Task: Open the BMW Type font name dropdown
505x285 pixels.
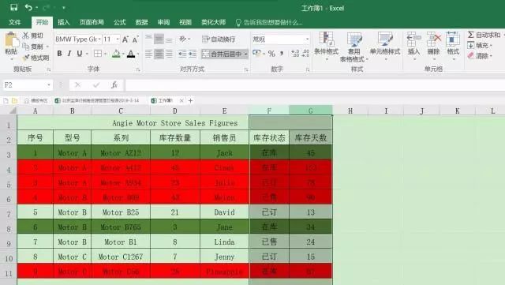Action: pos(99,39)
